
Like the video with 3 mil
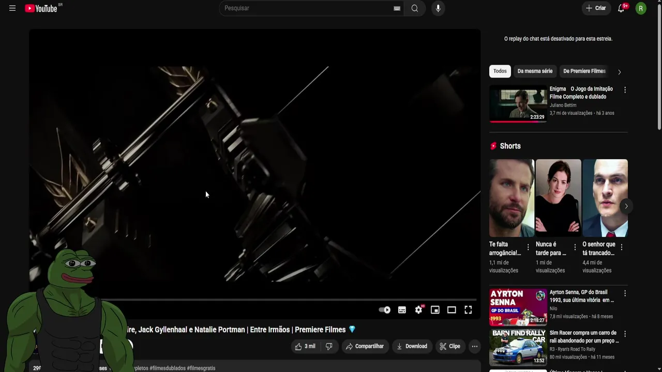[x=305, y=346]
